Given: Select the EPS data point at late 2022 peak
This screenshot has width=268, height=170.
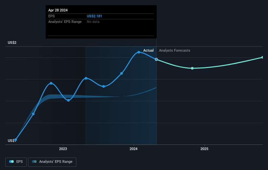Looking at the screenshot, I should (51, 83).
